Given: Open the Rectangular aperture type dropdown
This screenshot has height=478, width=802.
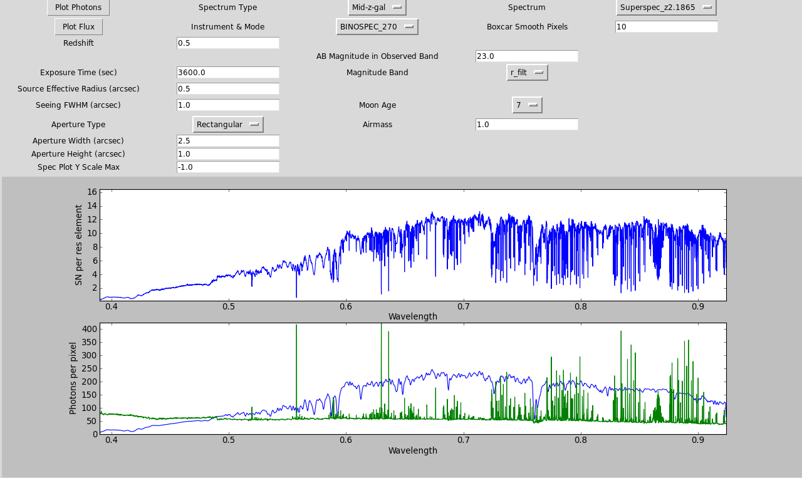Looking at the screenshot, I should 227,125.
